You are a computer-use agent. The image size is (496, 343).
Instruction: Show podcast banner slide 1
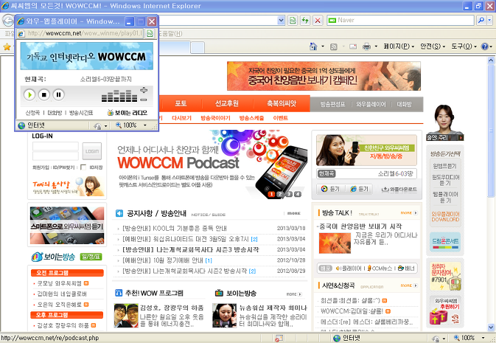[271, 194]
